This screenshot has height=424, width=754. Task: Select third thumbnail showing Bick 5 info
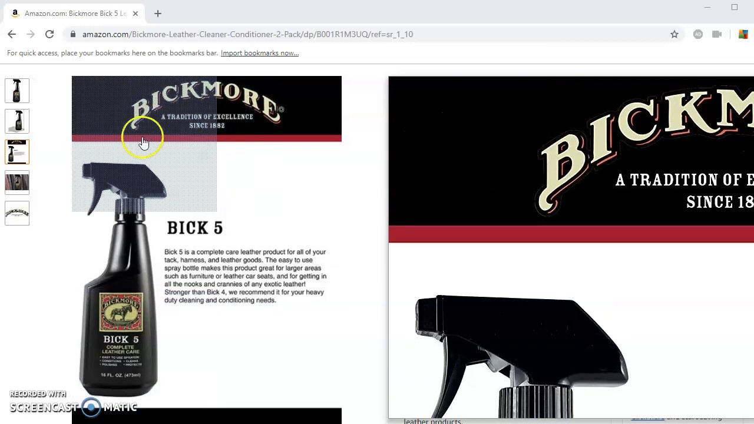point(17,152)
